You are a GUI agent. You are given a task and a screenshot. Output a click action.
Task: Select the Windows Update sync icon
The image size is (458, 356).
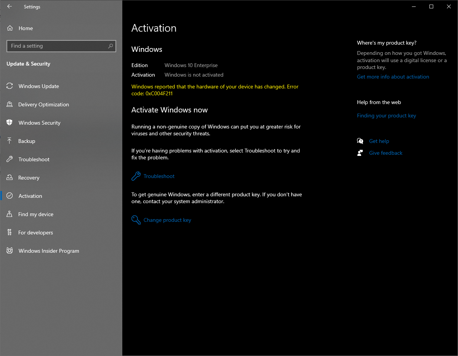tap(10, 86)
